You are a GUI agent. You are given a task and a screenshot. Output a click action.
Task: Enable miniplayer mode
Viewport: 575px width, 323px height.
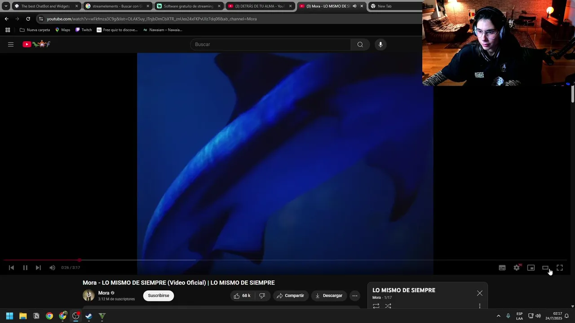pyautogui.click(x=531, y=268)
